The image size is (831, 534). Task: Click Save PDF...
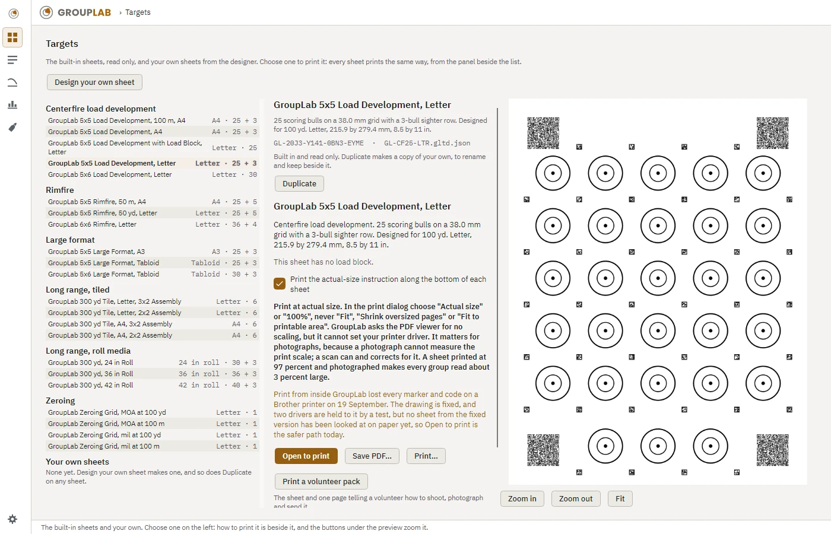[x=372, y=456]
